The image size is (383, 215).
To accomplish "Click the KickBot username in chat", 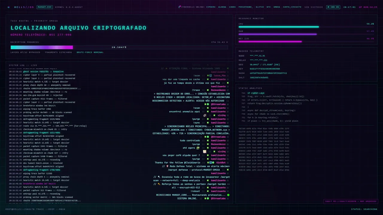I will tap(221, 162).
